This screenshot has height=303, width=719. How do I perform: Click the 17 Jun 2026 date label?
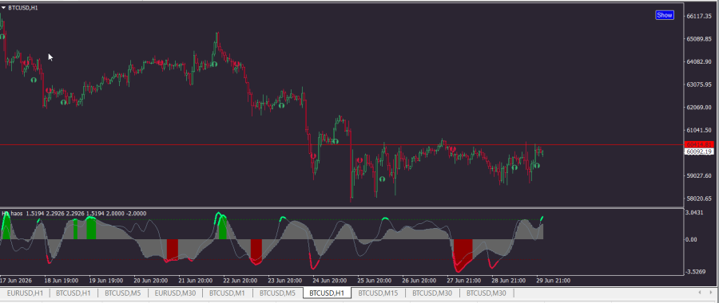(x=15, y=281)
